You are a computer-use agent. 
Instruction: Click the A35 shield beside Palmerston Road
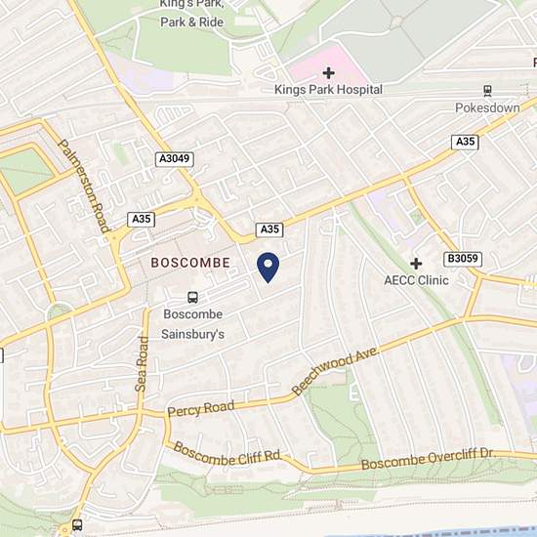pos(142,220)
